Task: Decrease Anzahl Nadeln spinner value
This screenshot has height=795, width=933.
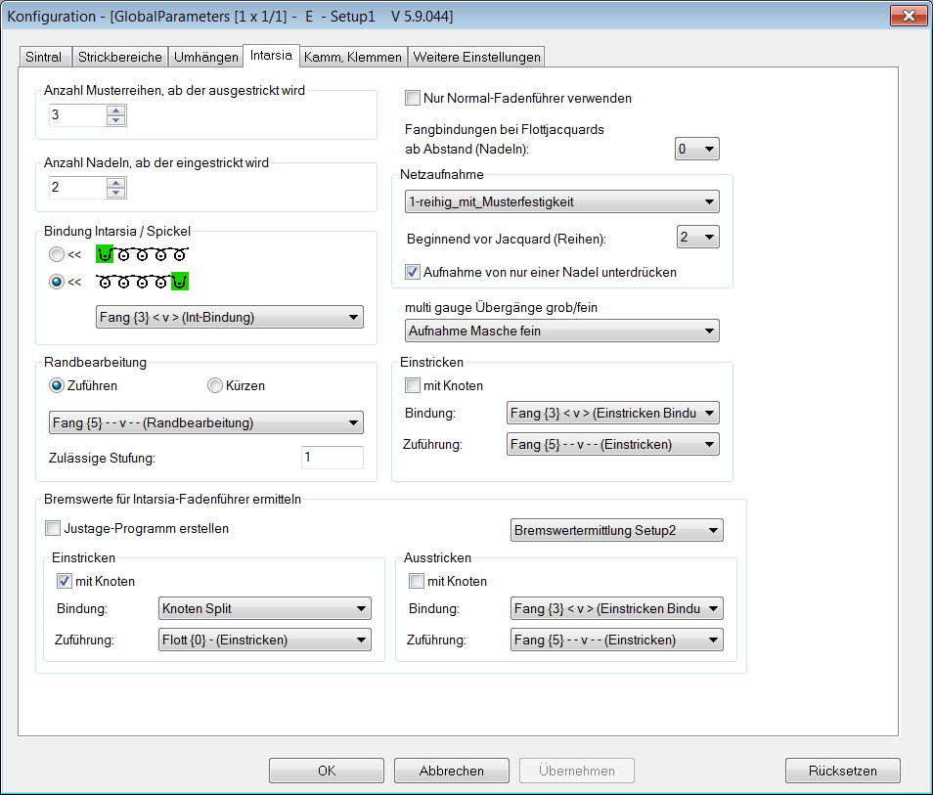Action: [x=116, y=193]
